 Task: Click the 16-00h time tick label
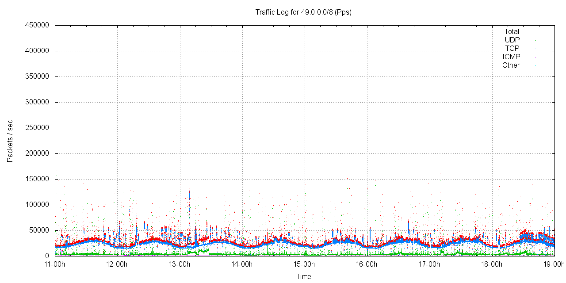pos(367,264)
